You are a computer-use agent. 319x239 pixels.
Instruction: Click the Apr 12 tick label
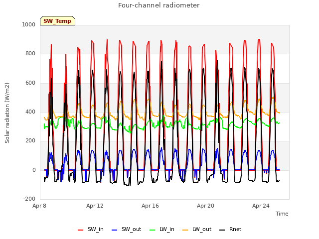(x=95, y=206)
